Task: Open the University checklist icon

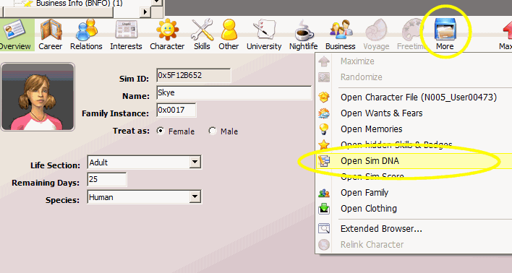Action: click(265, 30)
